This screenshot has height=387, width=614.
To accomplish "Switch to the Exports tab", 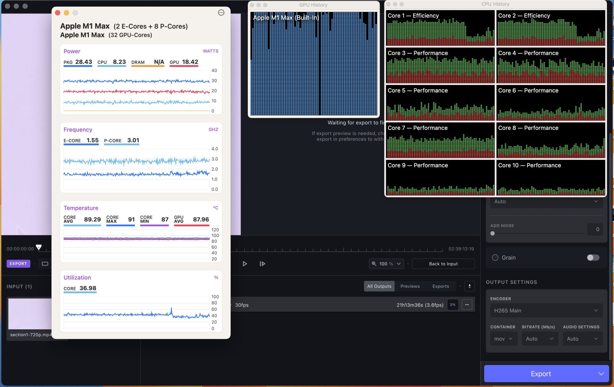I will click(441, 286).
